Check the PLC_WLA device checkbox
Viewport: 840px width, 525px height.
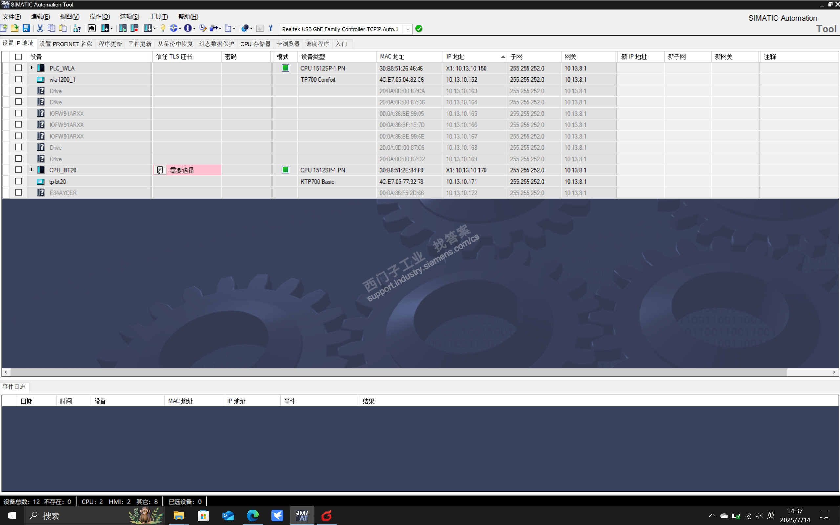(18, 68)
